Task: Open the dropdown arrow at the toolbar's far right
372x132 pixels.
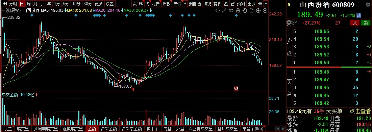Action: [x=266, y=4]
